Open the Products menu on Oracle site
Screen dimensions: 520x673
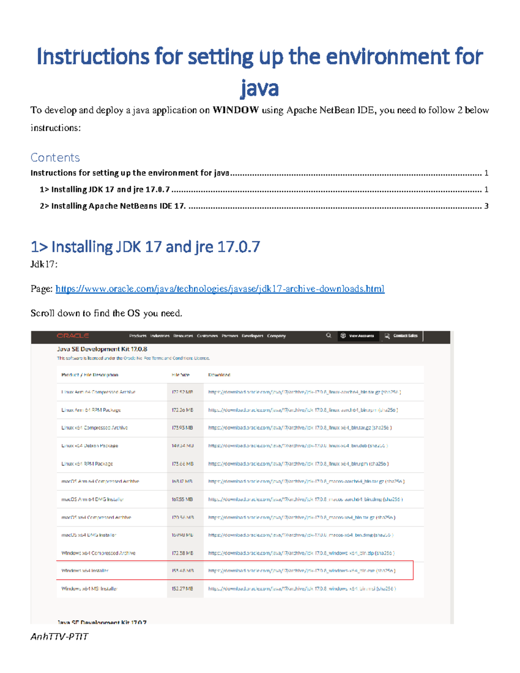click(x=138, y=336)
